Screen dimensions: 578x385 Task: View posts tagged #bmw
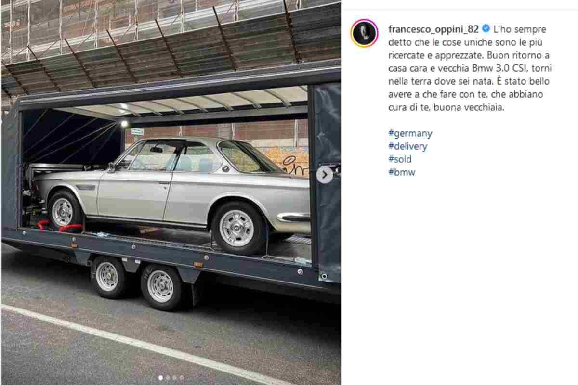pos(401,172)
